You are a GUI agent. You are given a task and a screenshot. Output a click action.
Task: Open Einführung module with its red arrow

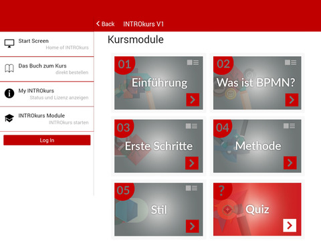[193, 100]
